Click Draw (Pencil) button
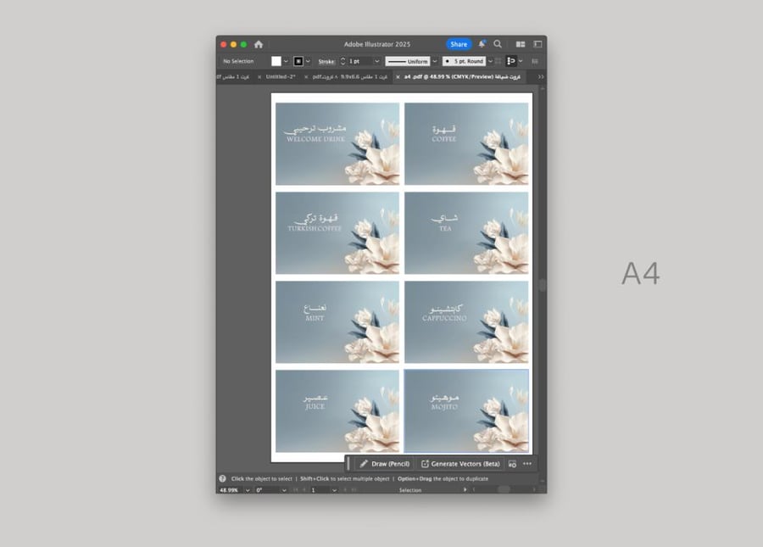 point(385,464)
